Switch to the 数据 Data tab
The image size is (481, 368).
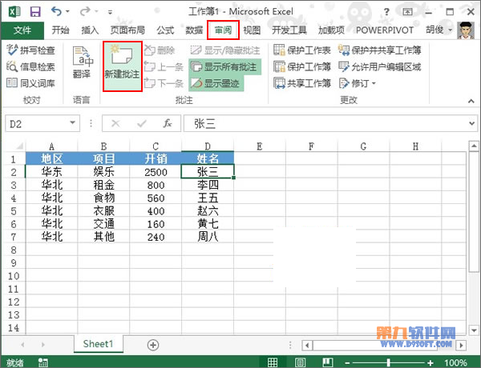[194, 30]
